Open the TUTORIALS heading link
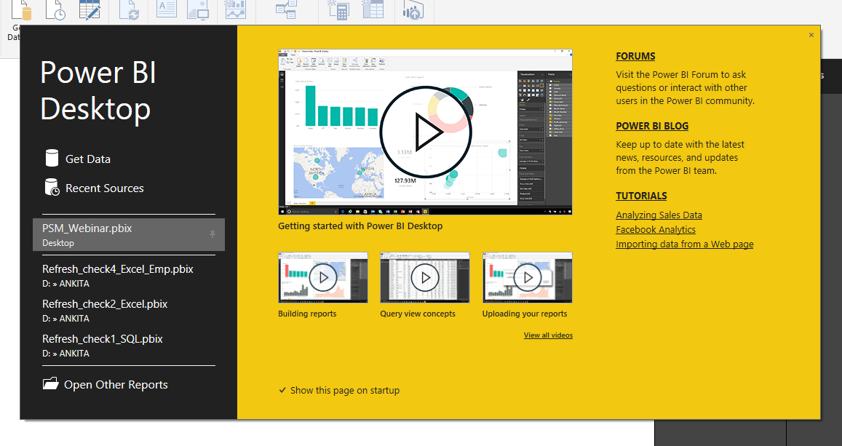842x446 pixels. click(x=641, y=196)
